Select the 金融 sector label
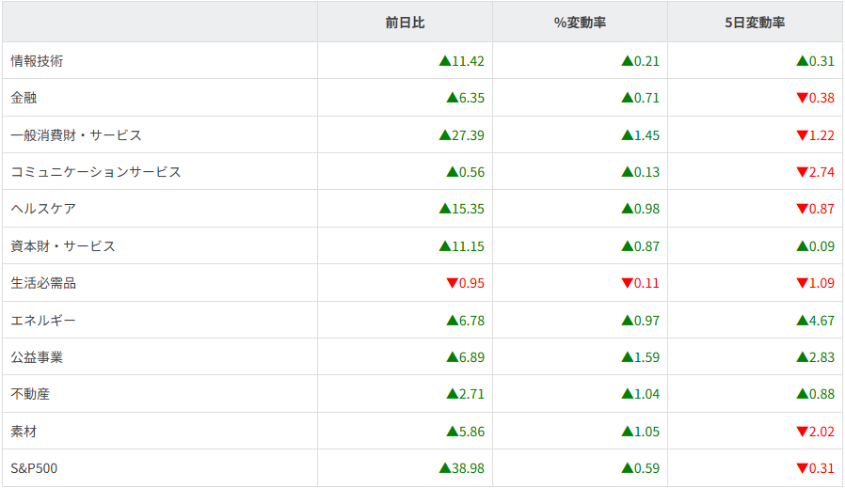This screenshot has width=845, height=488. [24, 98]
